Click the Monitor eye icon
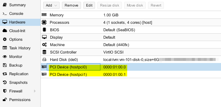The width and height of the screenshot is (221, 107). (5, 57)
